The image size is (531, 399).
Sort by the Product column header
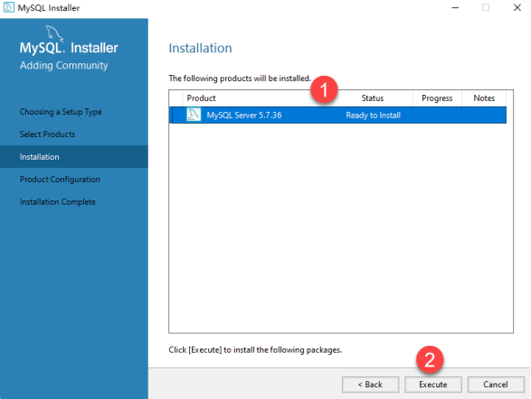tap(201, 98)
